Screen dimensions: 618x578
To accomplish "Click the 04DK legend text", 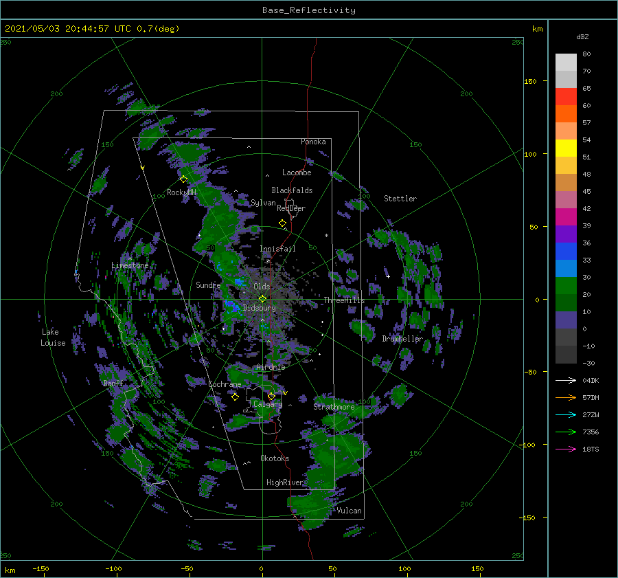I will coord(591,380).
